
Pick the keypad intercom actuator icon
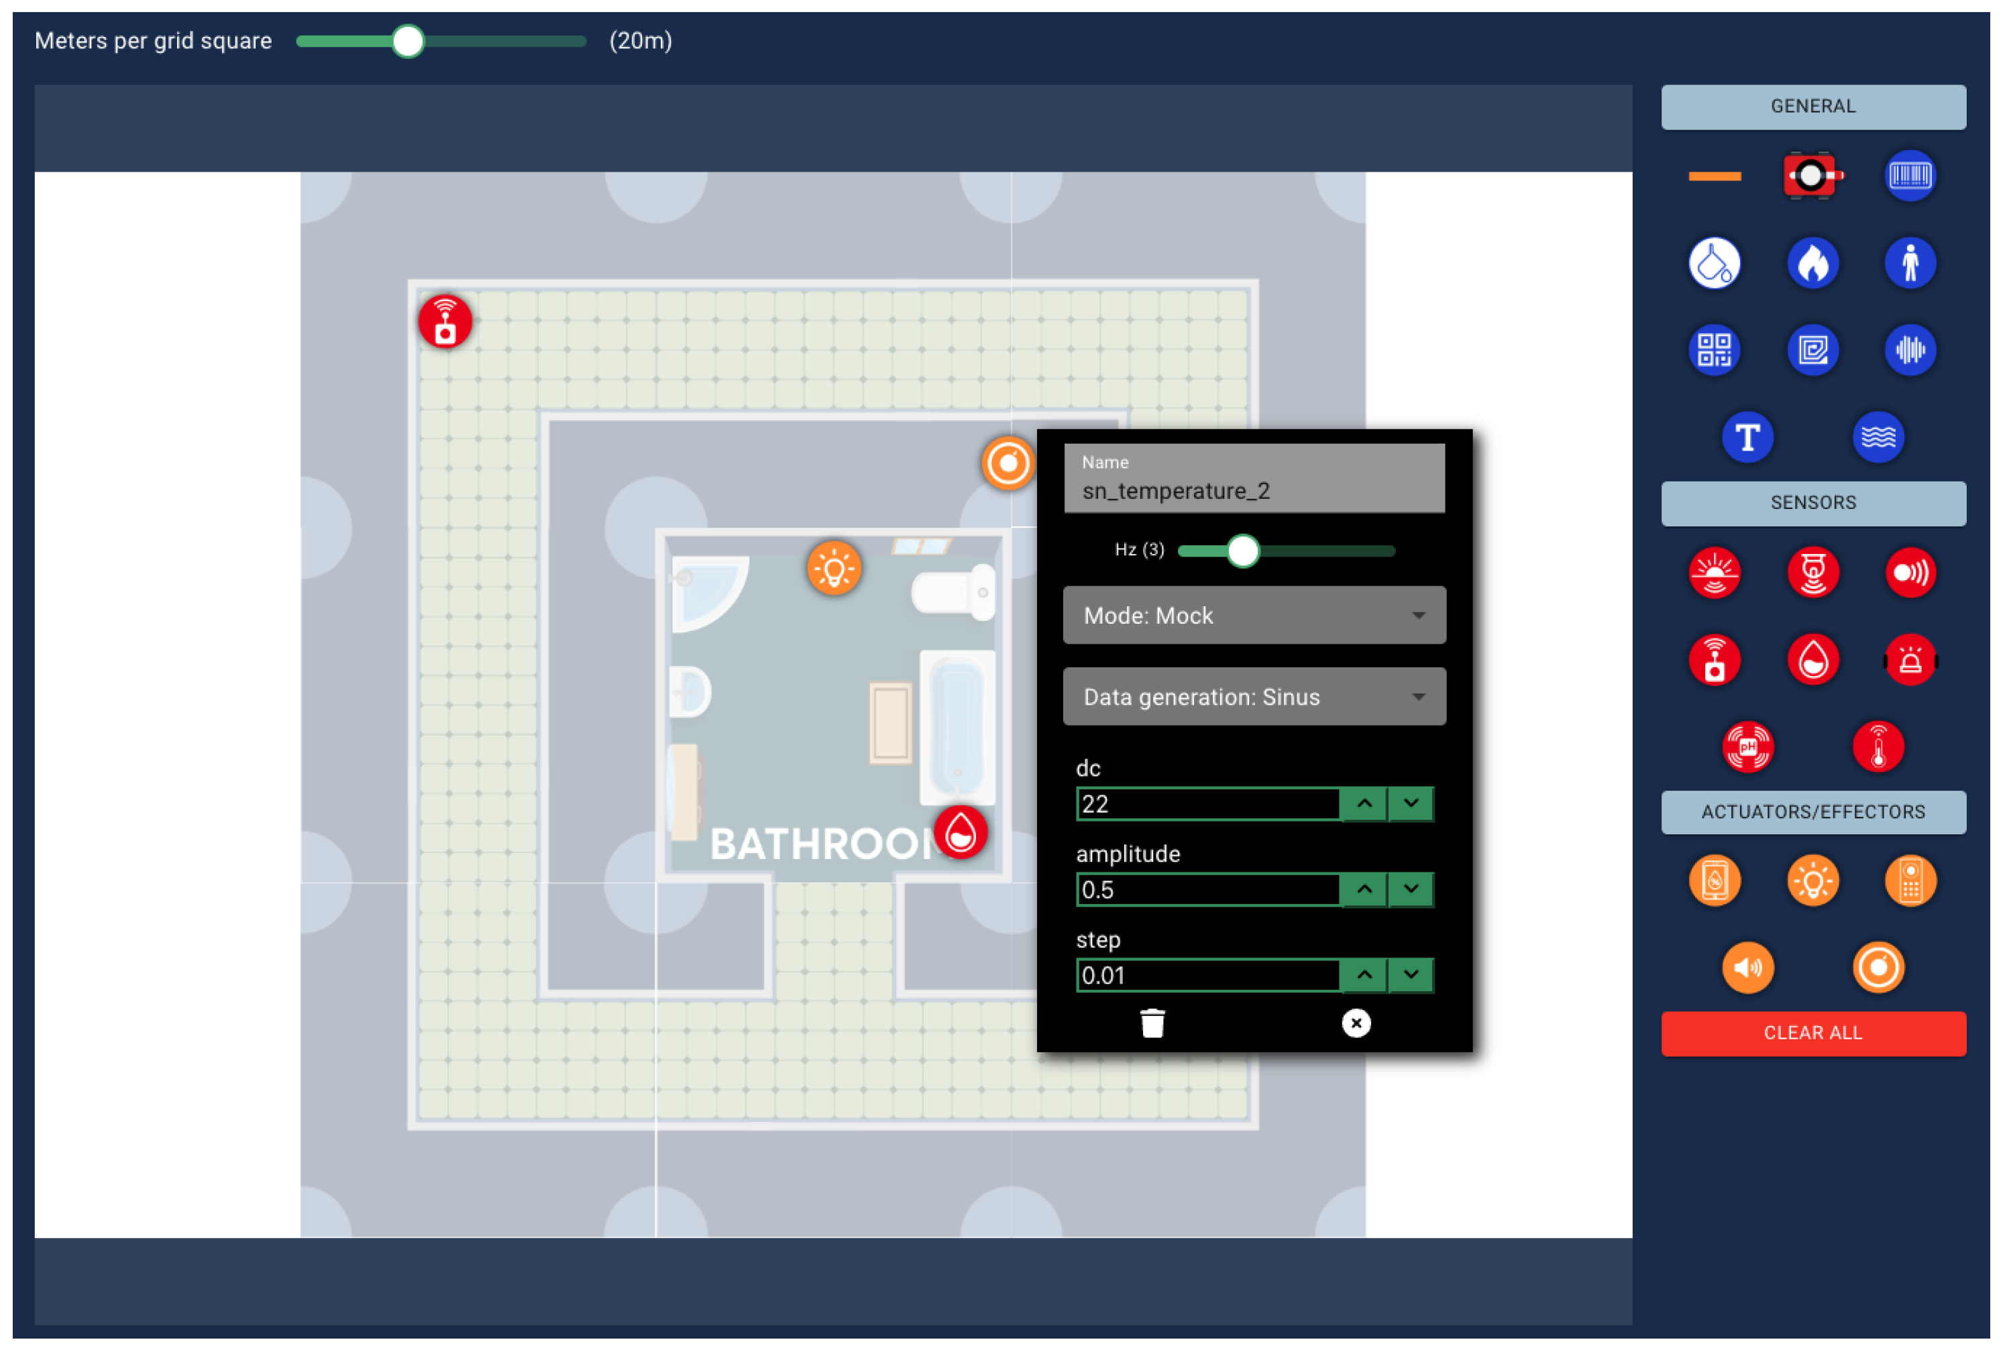(x=1910, y=881)
